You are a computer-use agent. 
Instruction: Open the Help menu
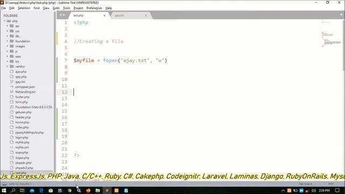coord(109,8)
